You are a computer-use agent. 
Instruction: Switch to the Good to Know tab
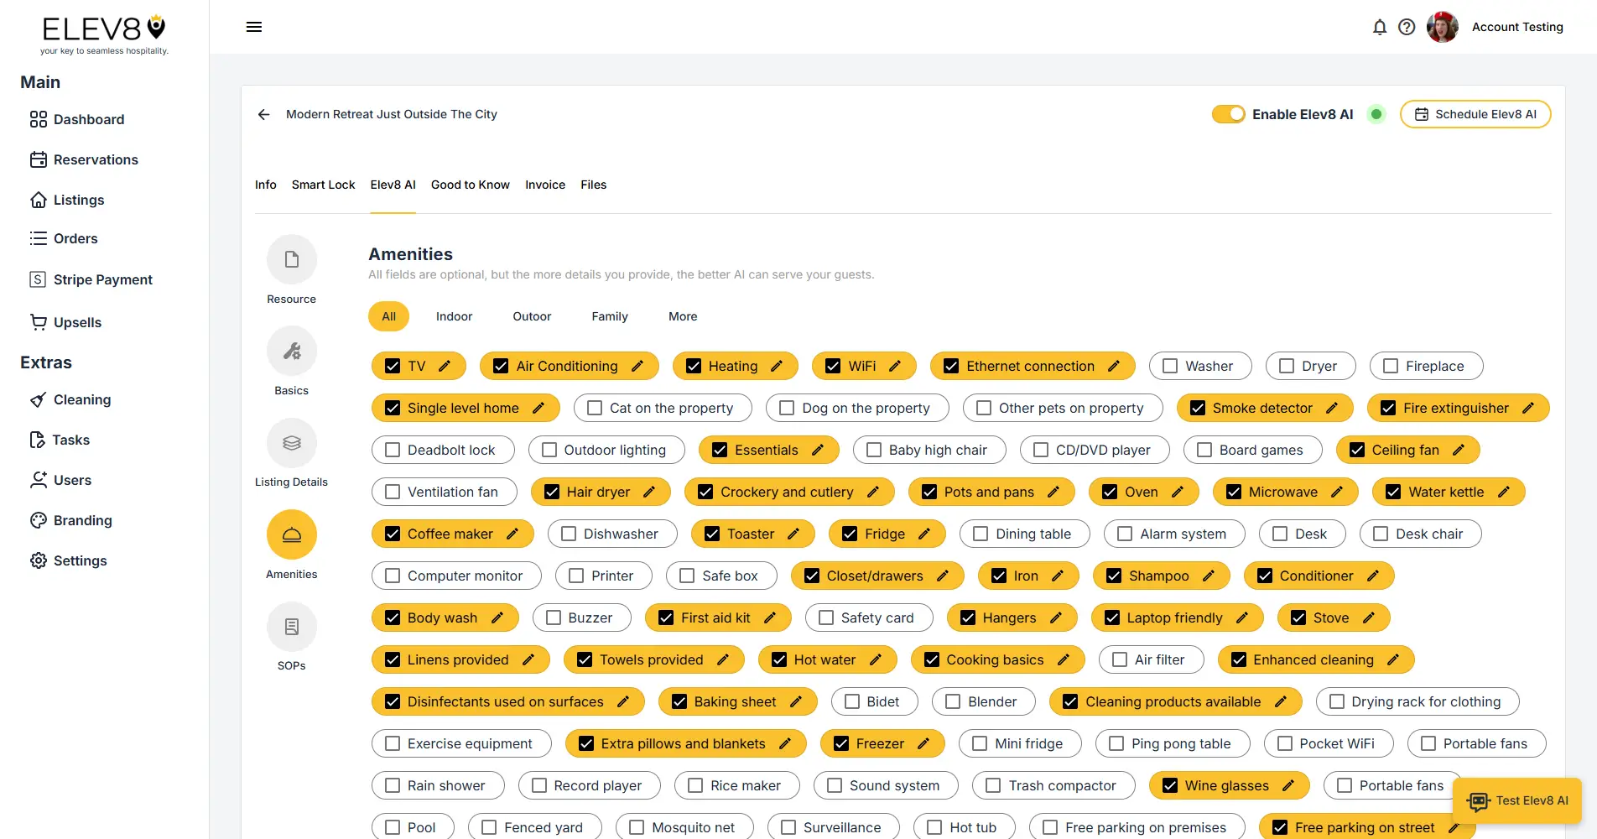[x=470, y=185]
